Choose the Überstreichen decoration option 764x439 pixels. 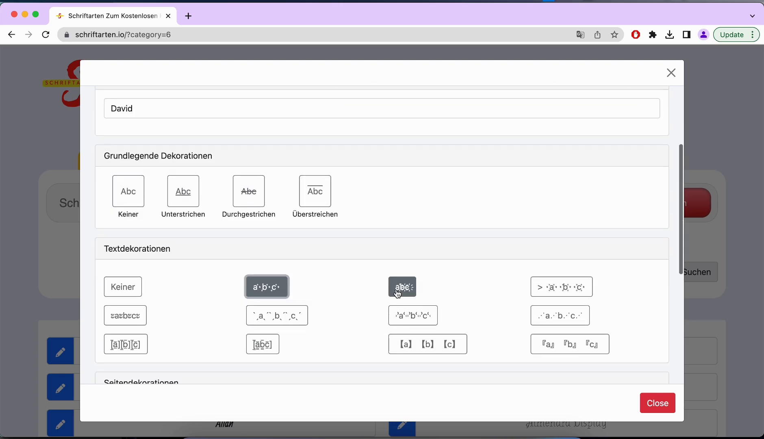point(315,191)
